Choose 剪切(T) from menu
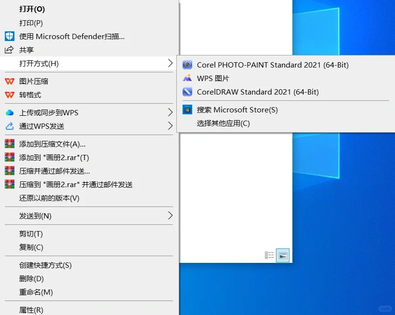Screen dimensions: 395x315 tap(89, 233)
